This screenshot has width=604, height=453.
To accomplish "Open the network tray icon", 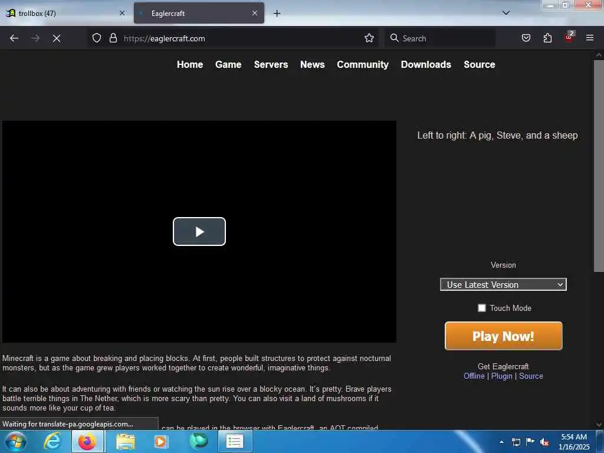I will pyautogui.click(x=516, y=442).
